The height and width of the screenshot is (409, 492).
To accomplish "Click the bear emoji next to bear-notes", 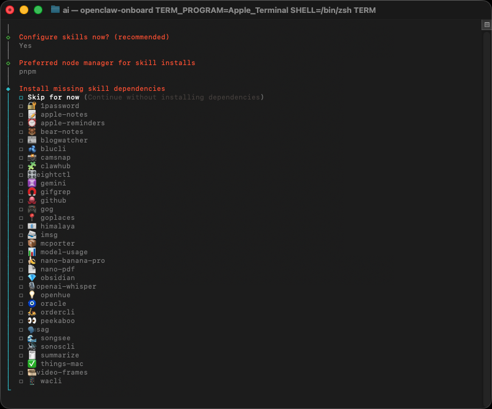I will [32, 131].
